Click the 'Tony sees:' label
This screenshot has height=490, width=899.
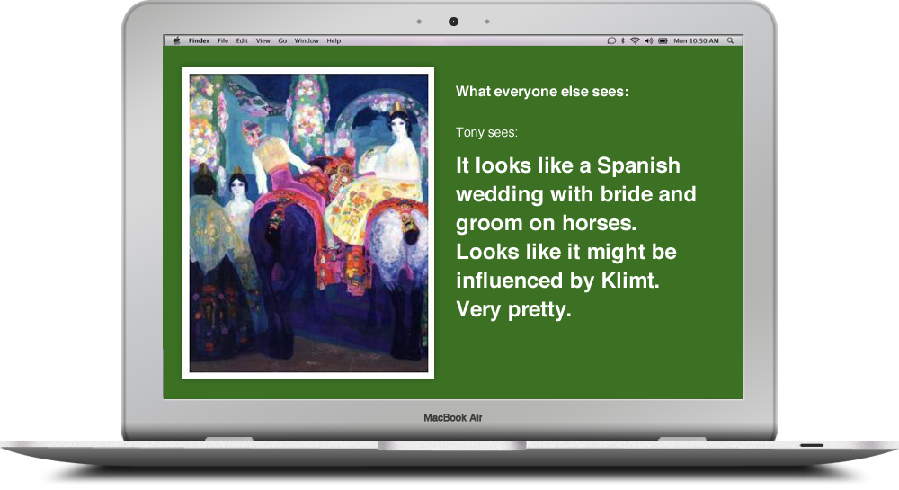tap(486, 132)
